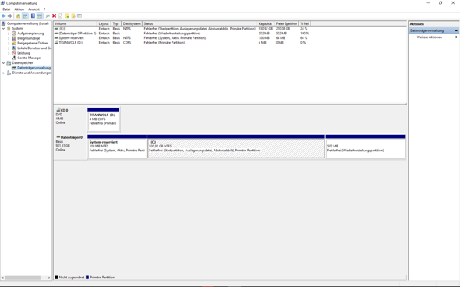Click the red X delete toolbar icon
Image resolution: width=460 pixels, height=287 pixels.
coord(55,16)
